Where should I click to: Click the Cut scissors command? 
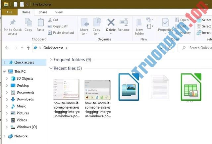(x=53, y=20)
